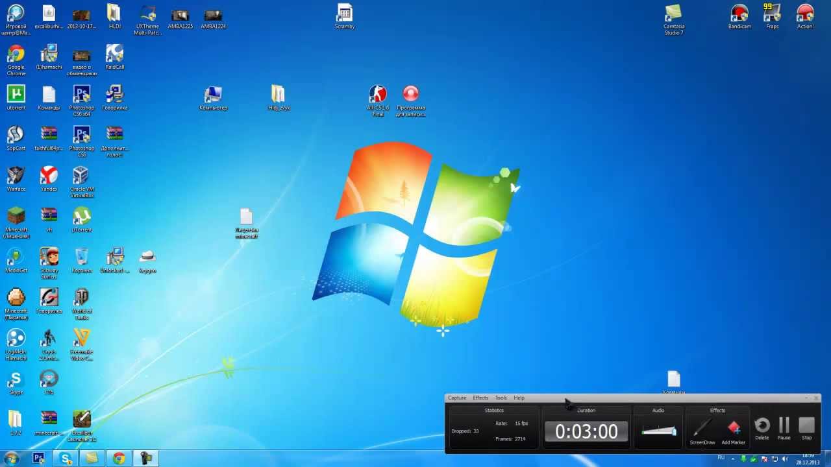
Task: Show hidden system tray icons
Action: tap(735, 459)
